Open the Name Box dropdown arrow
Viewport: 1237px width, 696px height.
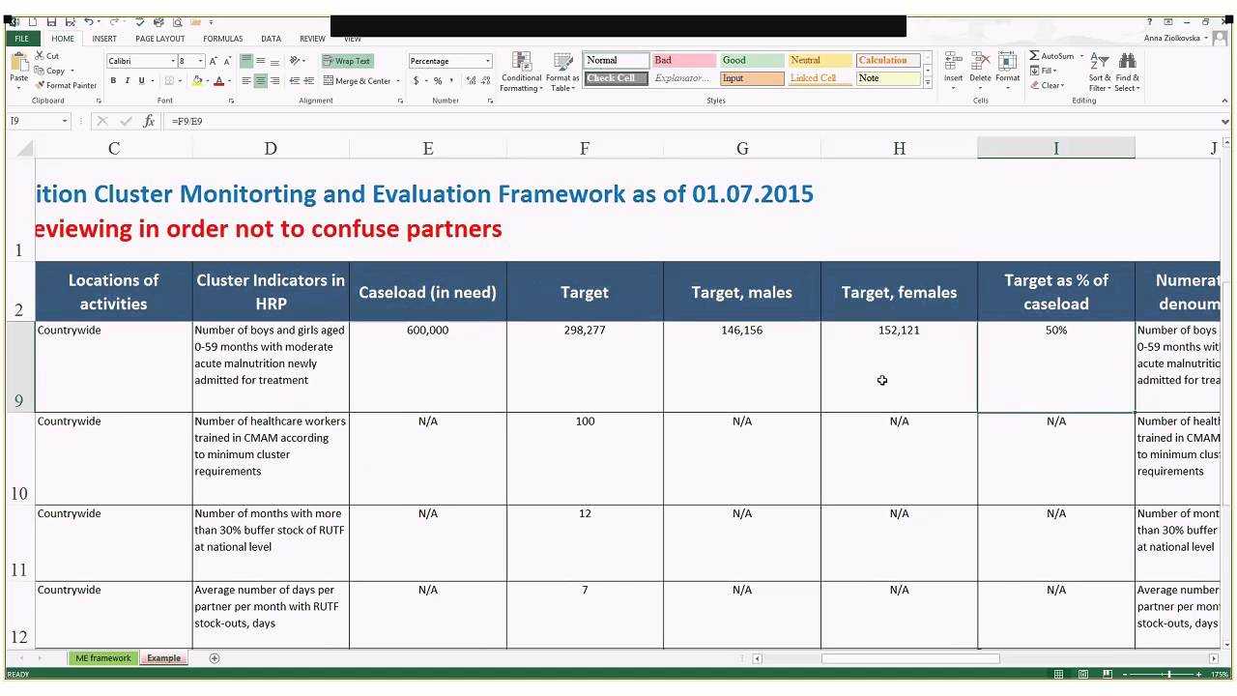[65, 121]
